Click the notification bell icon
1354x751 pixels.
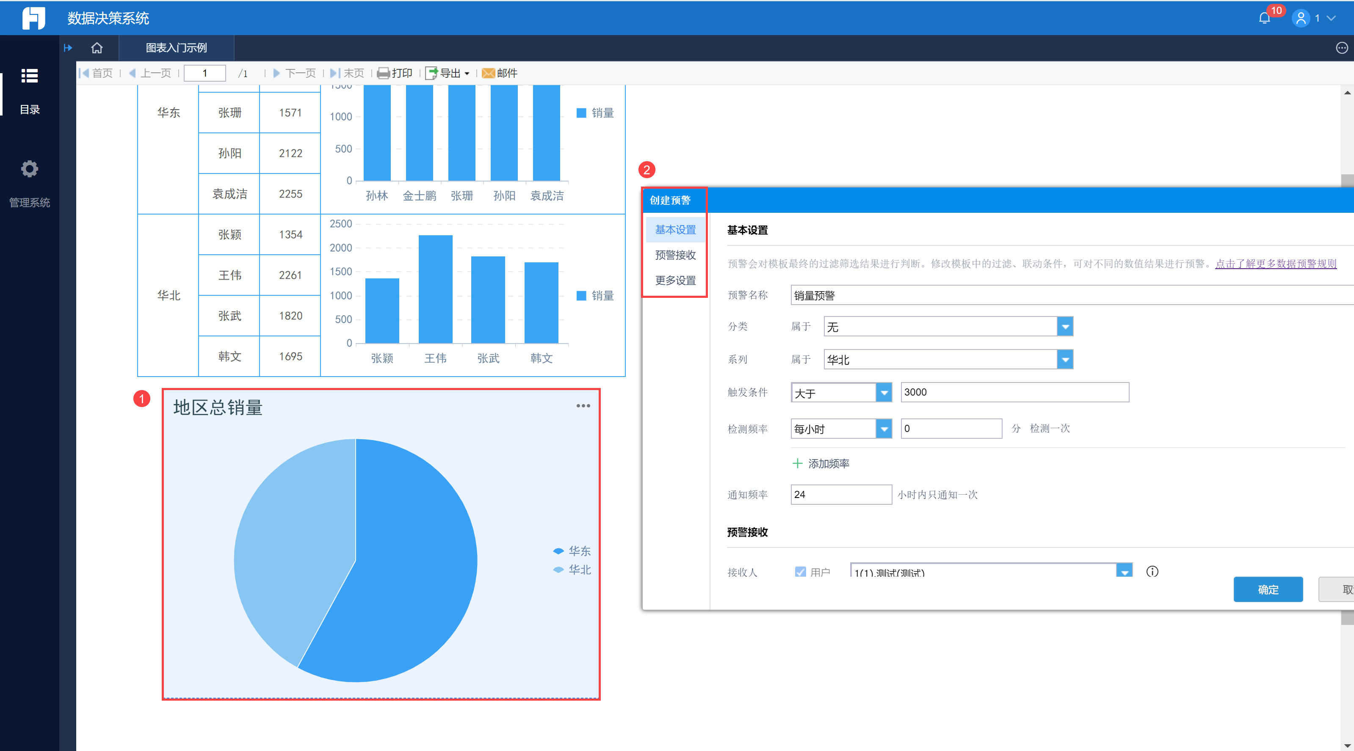pyautogui.click(x=1264, y=18)
